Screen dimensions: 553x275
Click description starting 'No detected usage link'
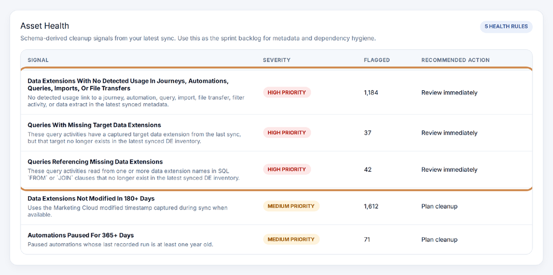coord(136,101)
